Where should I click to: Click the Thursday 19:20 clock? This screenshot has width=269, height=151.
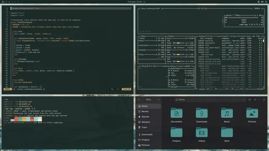(134, 2)
